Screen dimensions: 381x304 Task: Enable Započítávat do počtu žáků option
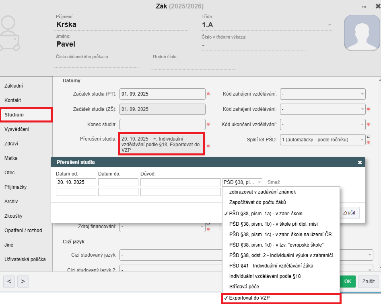[x=281, y=202]
